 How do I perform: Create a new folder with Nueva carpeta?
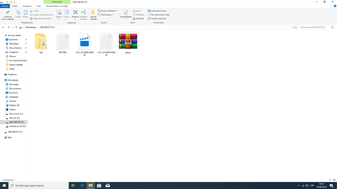pyautogui.click(x=93, y=15)
